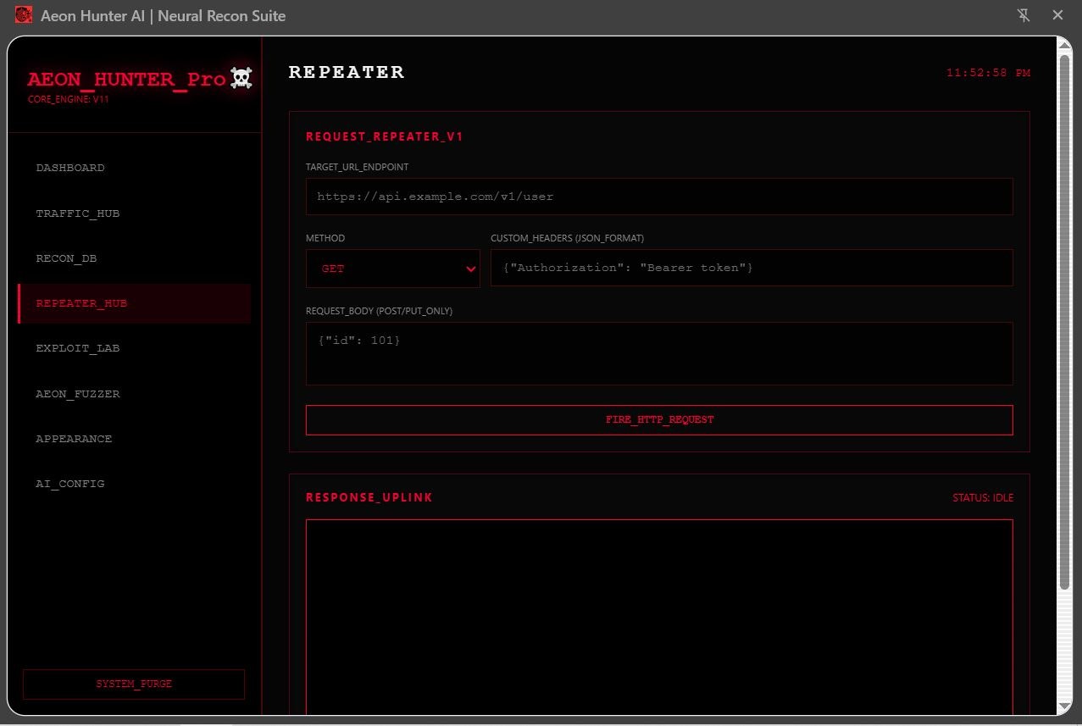This screenshot has width=1082, height=726.
Task: Launch the AEON_FUZZER tool
Action: 78,393
